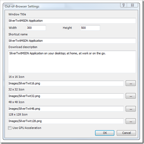This screenshot has height=144, width=144.
Task: Click the 48 x 48 Icon path field
Action: tap(66, 109)
